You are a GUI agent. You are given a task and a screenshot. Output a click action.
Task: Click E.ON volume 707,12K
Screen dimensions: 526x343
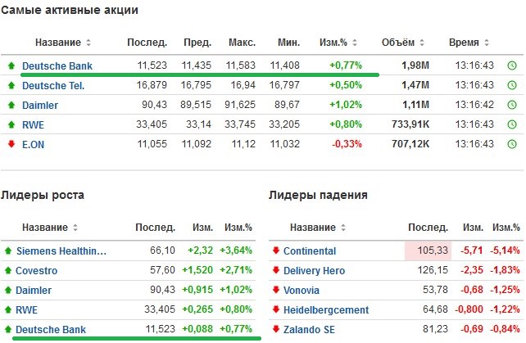pyautogui.click(x=410, y=144)
